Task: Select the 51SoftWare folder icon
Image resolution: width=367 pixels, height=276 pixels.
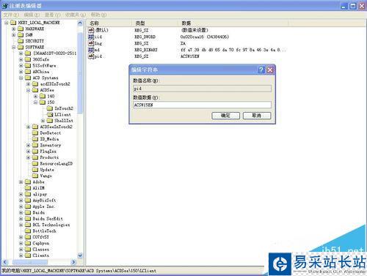Action: (x=28, y=65)
